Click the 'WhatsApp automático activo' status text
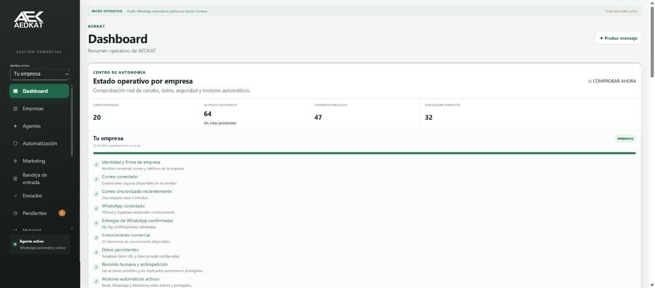655x288 pixels. click(x=43, y=248)
